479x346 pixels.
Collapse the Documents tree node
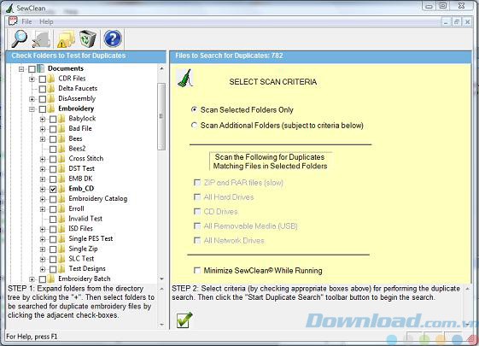(x=21, y=69)
